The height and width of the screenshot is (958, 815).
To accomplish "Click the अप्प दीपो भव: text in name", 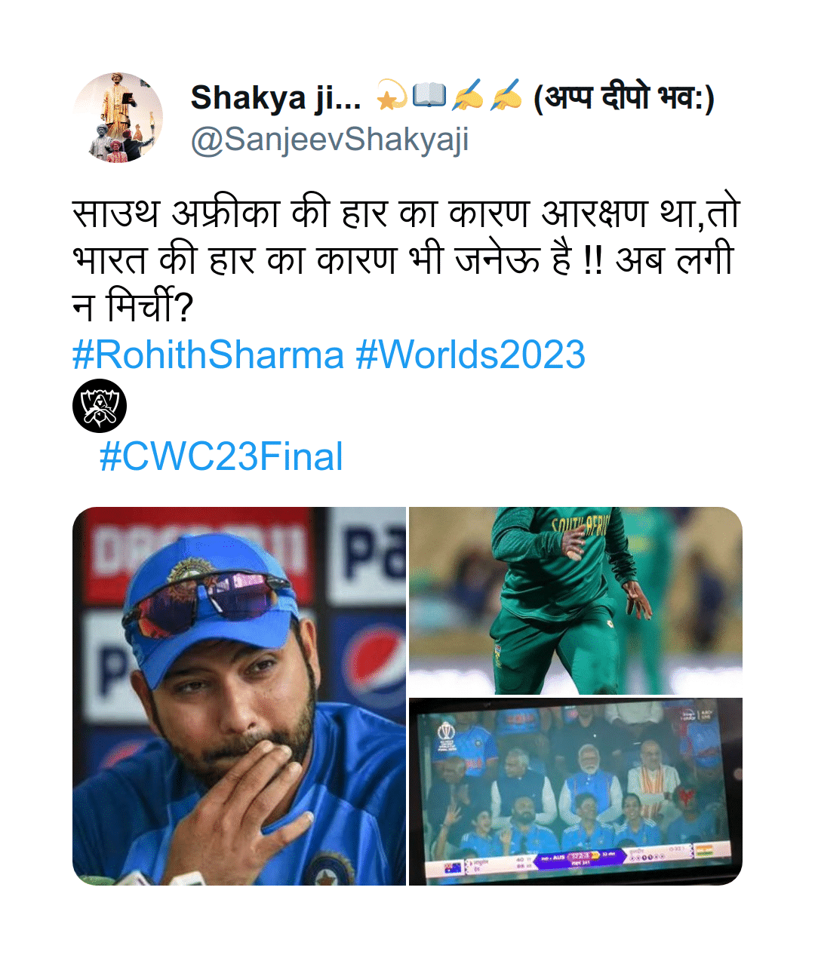I will (623, 97).
